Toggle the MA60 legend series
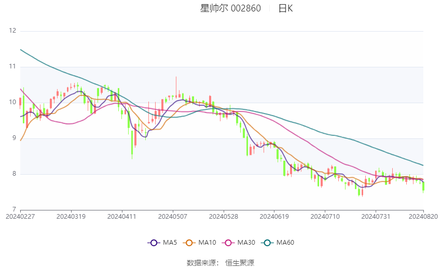This screenshot has height=268, width=441. pos(278,243)
